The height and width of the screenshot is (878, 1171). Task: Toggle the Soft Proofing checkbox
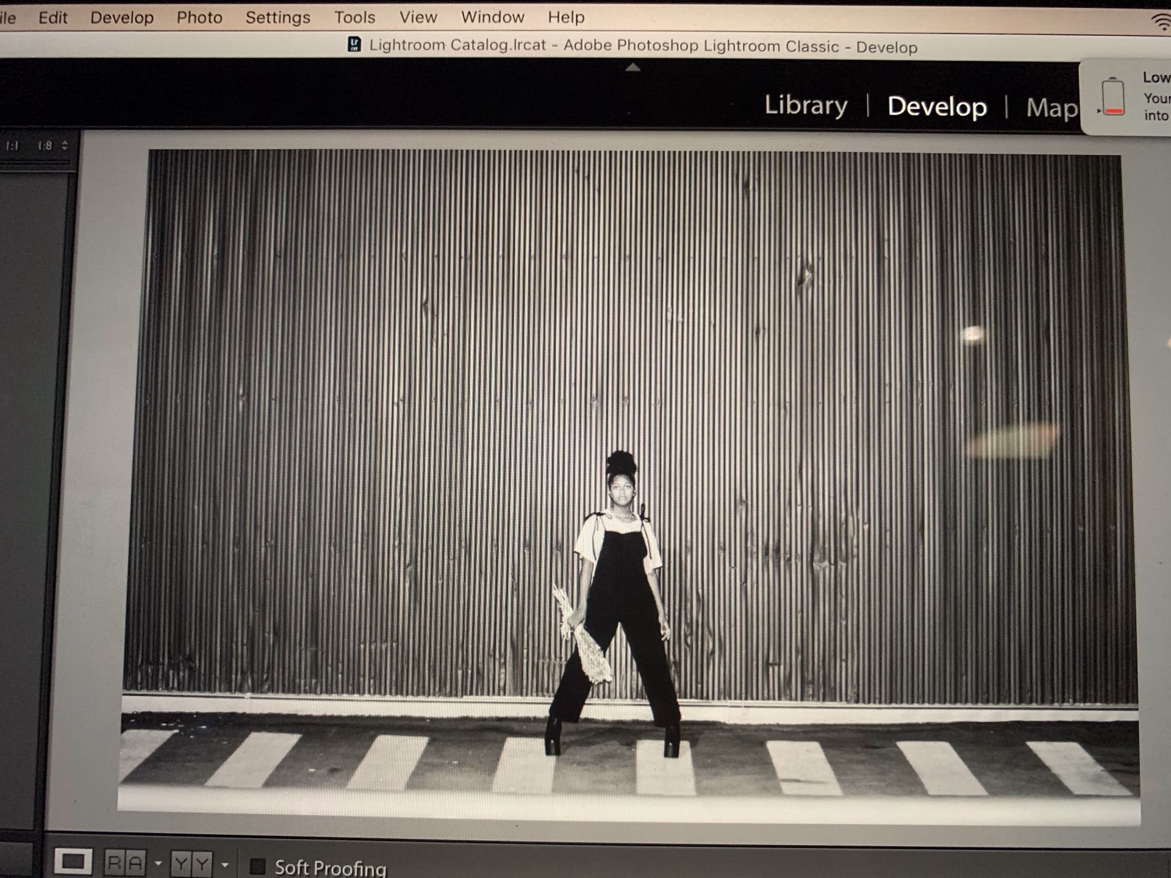click(258, 866)
